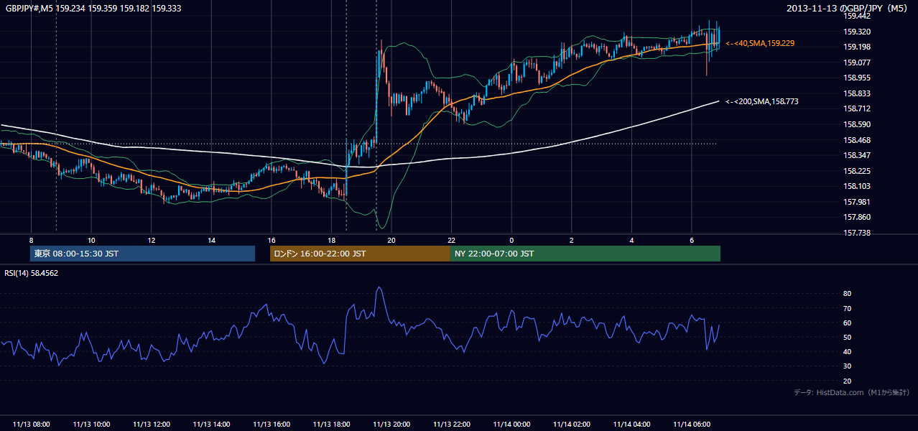Click hour tick 12 under the price chart
This screenshot has width=918, height=431.
152,240
